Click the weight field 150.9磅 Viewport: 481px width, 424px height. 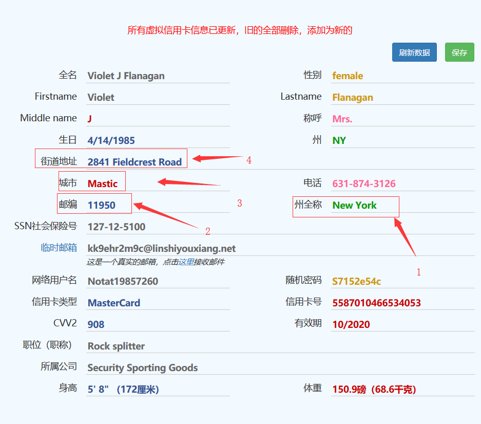(403, 389)
